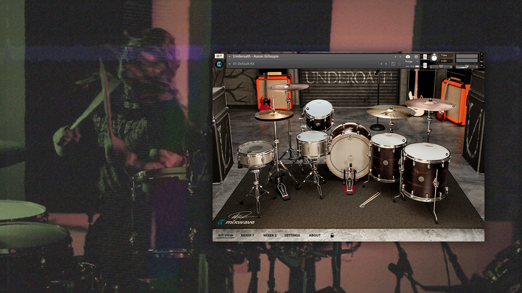Open the instrument info icon
The width and height of the screenshot is (522, 293).
pos(416,56)
